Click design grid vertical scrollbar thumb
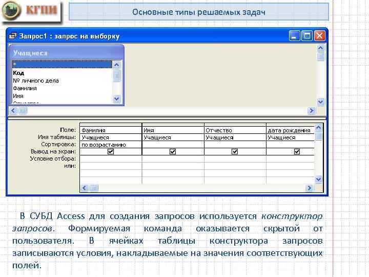Image resolution: width=369 pixels, height=277 pixels. 318,136
